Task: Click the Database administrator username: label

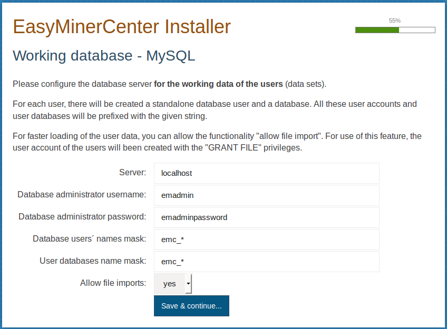Action: point(82,194)
